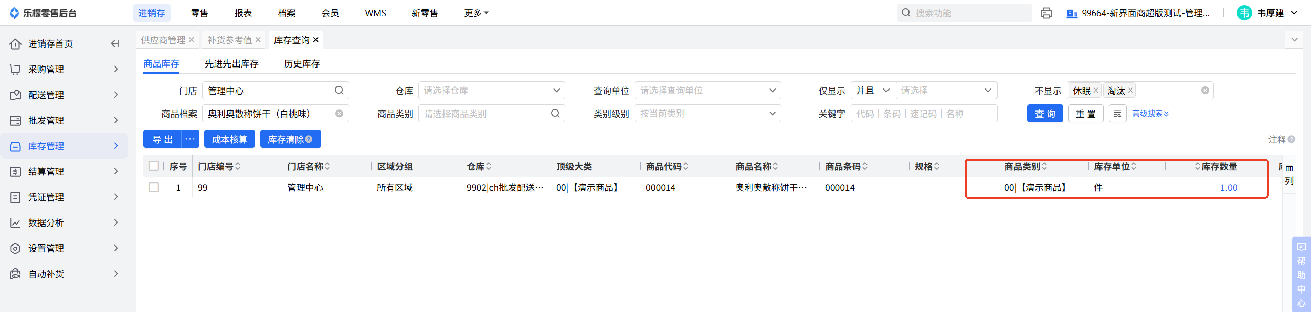
Task: Clear the 商品档案 field with its X icon
Action: [339, 114]
